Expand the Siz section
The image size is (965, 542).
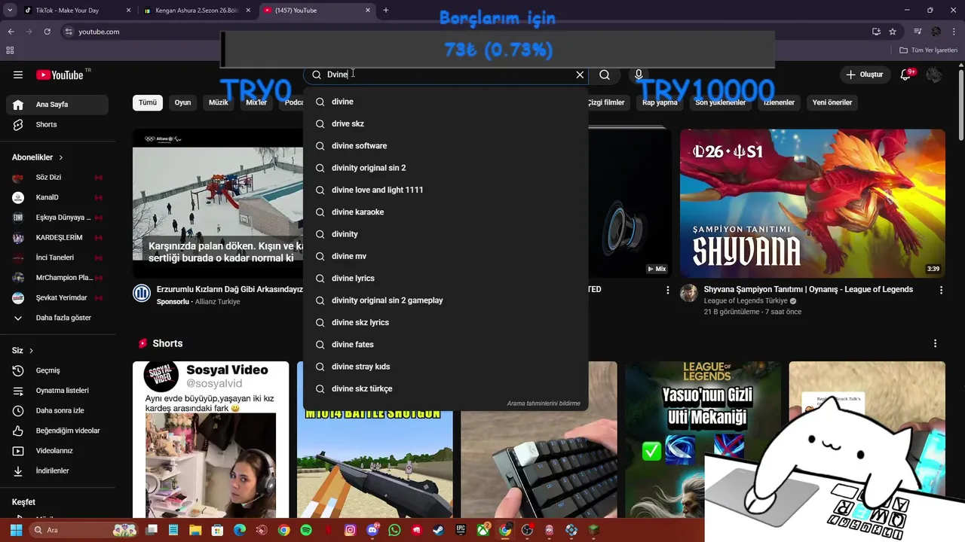[x=23, y=351]
